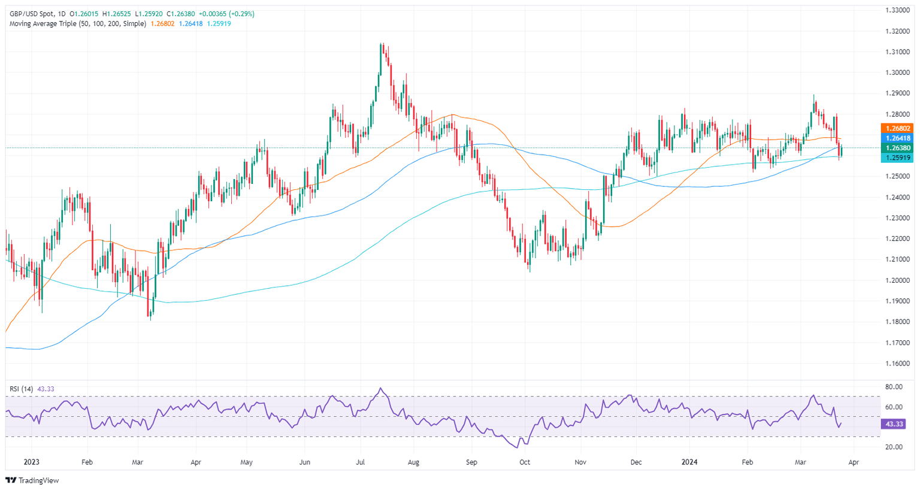The image size is (920, 490).
Task: Select the Oct label on date axis
Action: click(525, 462)
